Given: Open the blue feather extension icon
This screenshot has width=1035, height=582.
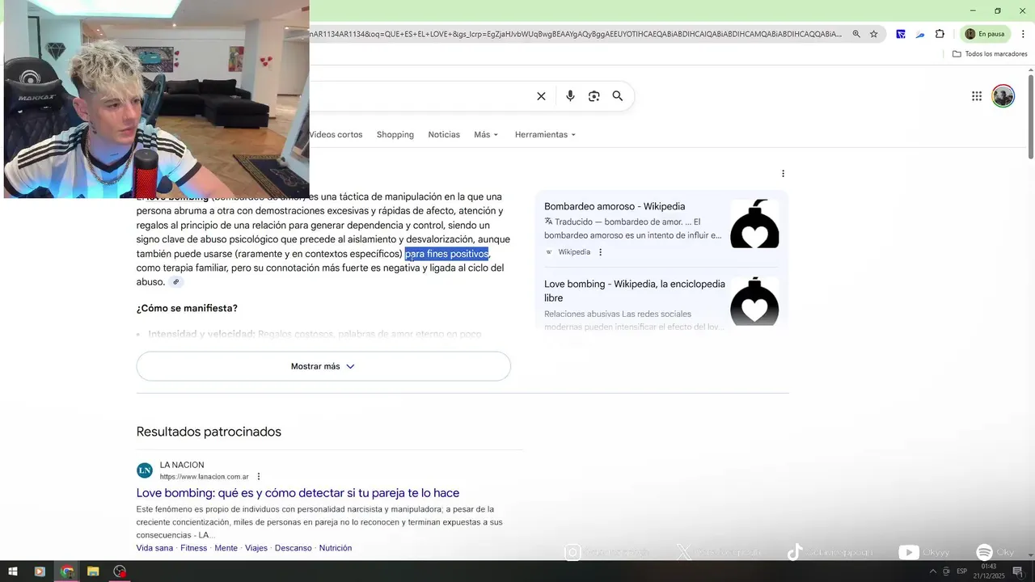Looking at the screenshot, I should 920,34.
